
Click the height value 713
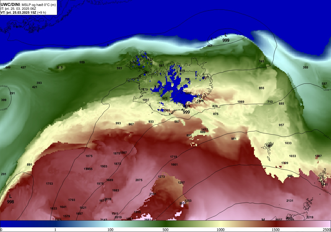tap(270, 102)
